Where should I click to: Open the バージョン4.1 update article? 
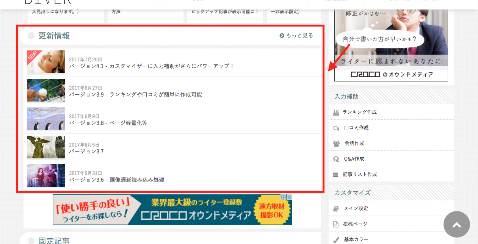pyautogui.click(x=152, y=66)
